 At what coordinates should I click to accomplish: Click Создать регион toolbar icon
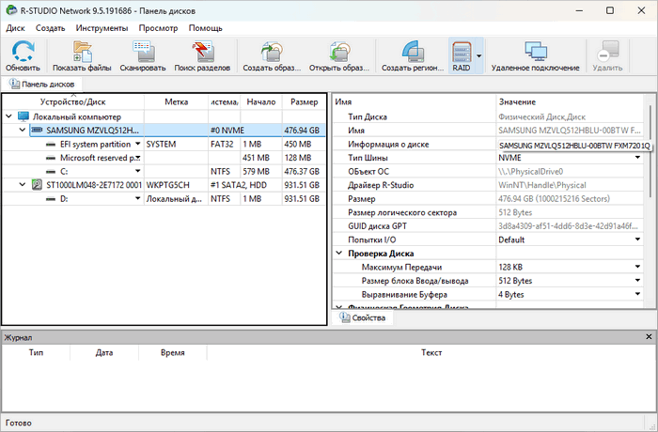[x=412, y=52]
